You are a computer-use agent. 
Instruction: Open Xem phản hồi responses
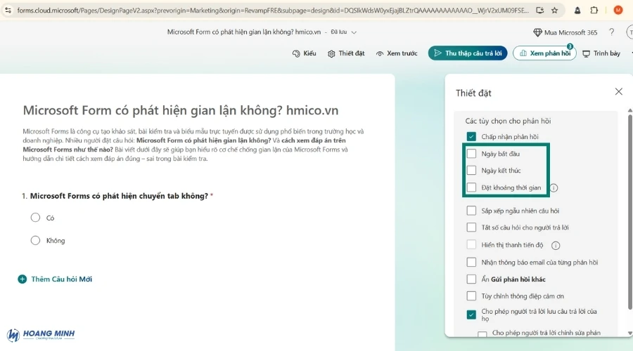(544, 53)
